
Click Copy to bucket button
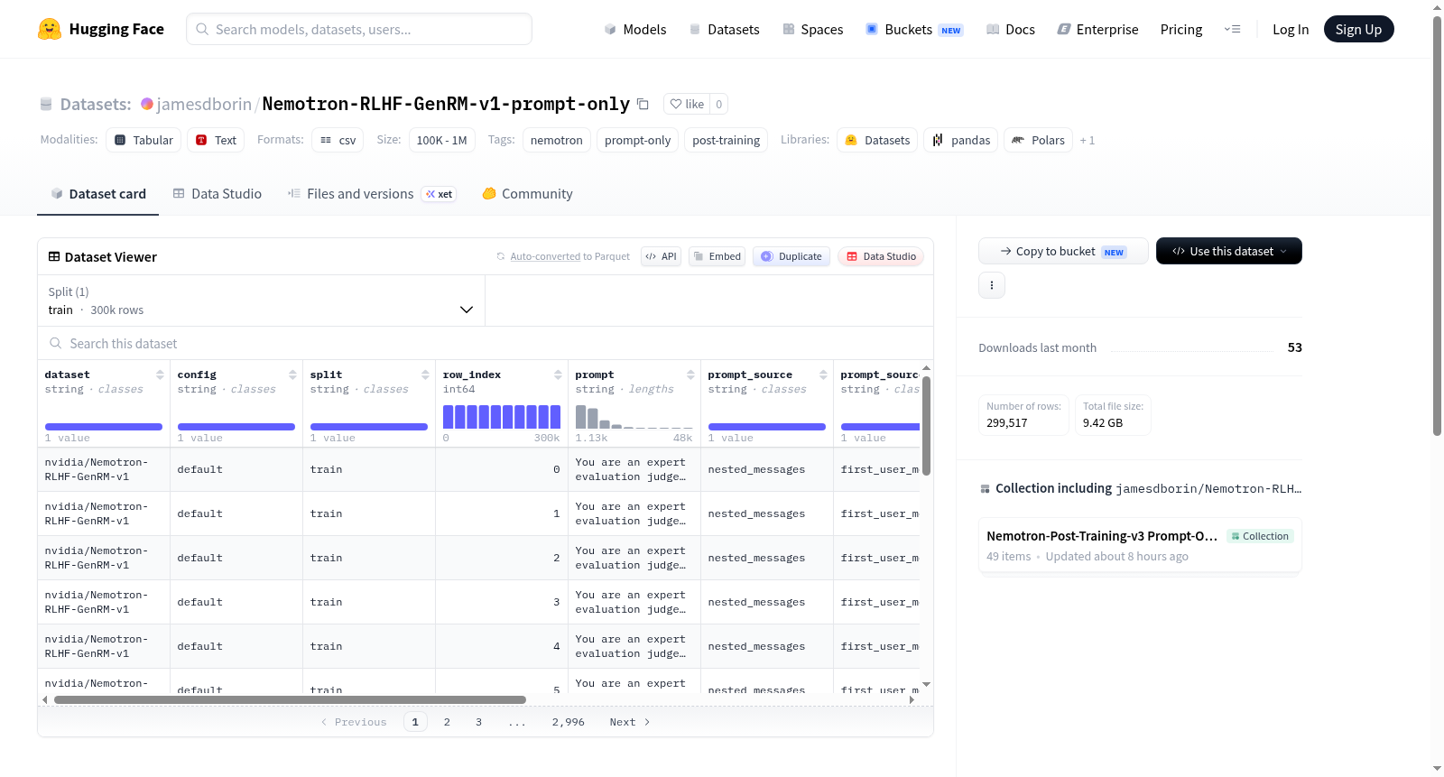click(x=1063, y=251)
